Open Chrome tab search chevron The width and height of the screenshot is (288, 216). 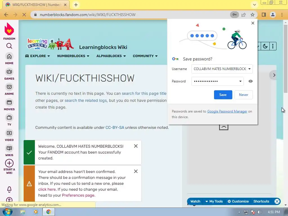coord(254,5)
